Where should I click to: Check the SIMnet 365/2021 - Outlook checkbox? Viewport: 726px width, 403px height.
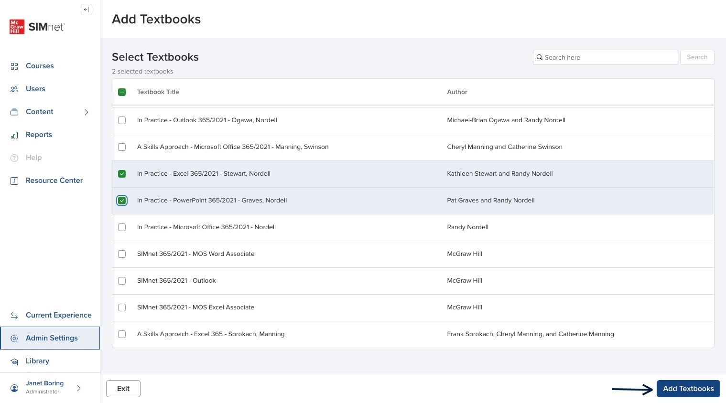122,281
